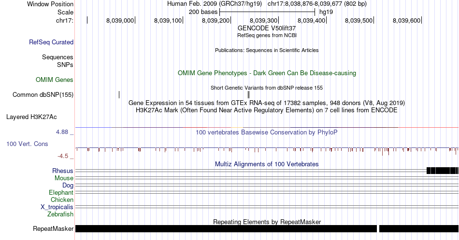Click the 8,039,000 ruler position
Viewport: 459px width, 240px height.
[120, 20]
